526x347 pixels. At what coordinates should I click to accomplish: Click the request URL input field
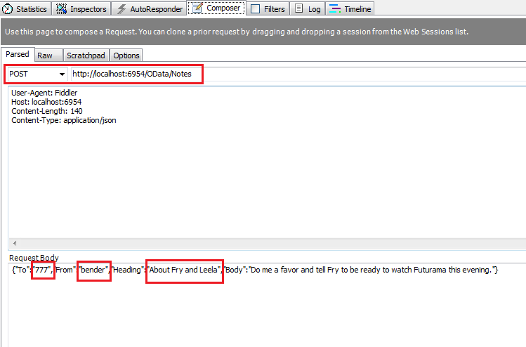click(298, 74)
